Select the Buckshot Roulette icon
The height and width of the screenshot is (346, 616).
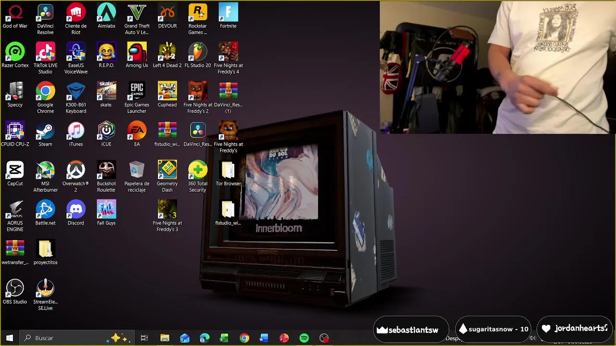click(106, 177)
